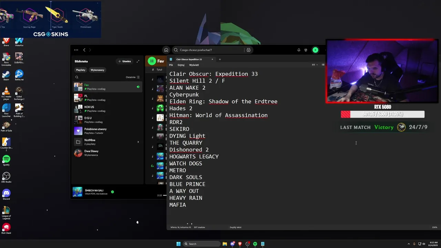Click Spotify's "Czego chcesz posłuchać?" search field
The image size is (441, 248).
(x=208, y=50)
